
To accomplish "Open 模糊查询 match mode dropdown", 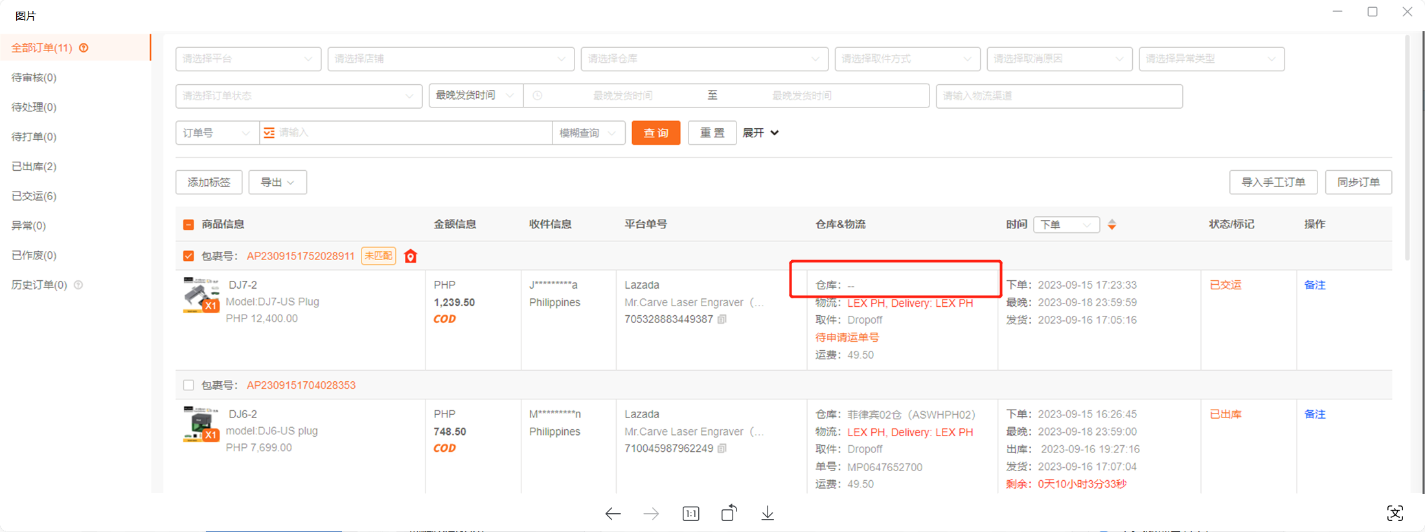I will 589,133.
